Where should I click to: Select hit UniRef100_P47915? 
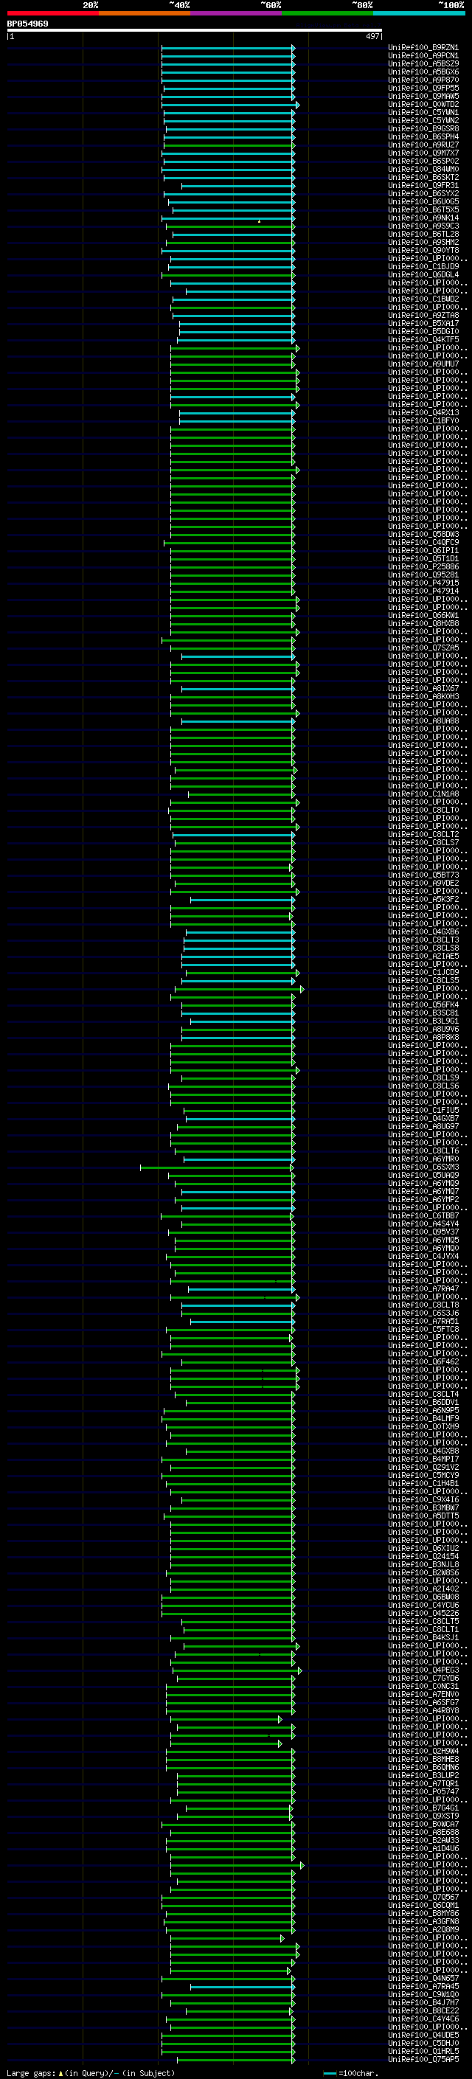click(423, 583)
